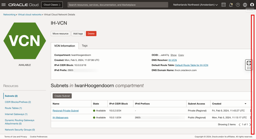The image size is (256, 139).
Task: Click the IPv4 CIDR Block column header
Action: coord(118,104)
